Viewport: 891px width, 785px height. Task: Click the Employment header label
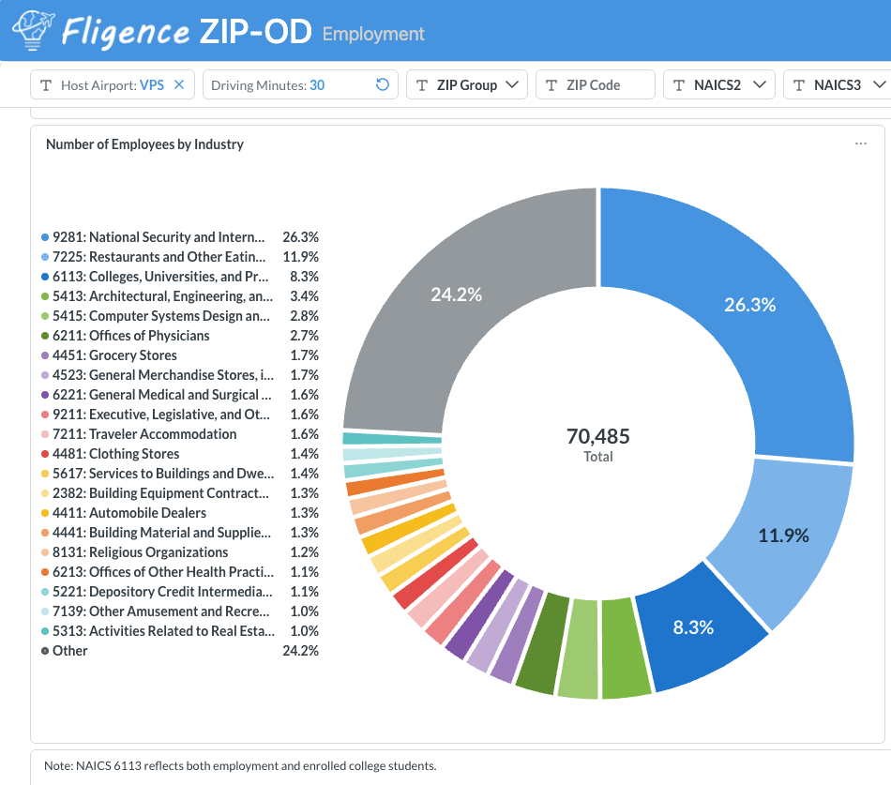[373, 34]
